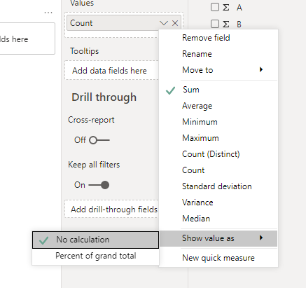306x288 pixels.
Task: Toggle Cross-report switch on
Action: click(99, 140)
